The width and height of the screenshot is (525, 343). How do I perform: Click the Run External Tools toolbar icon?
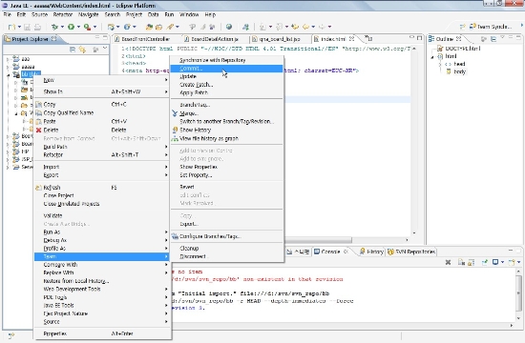[x=87, y=27]
